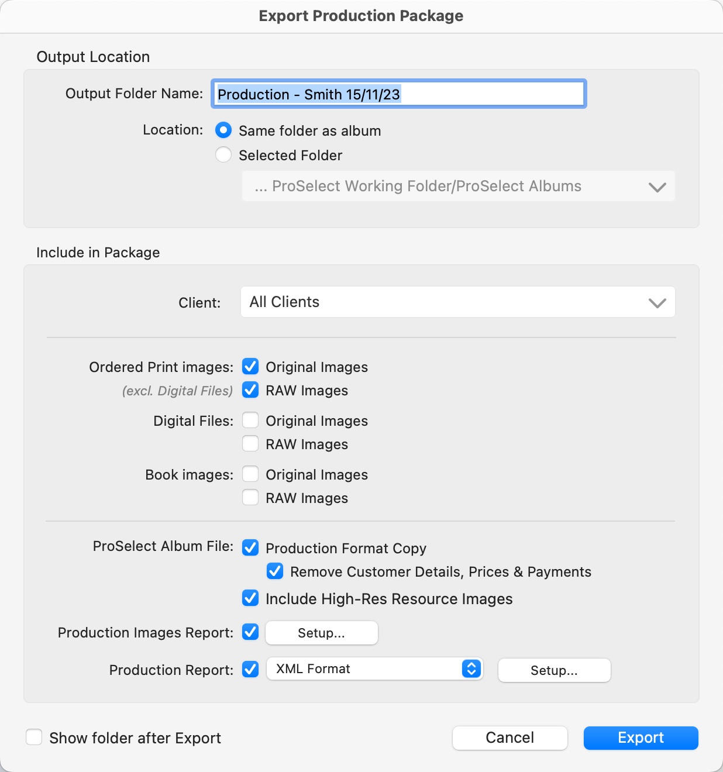The width and height of the screenshot is (723, 772).
Task: Expand the Client 'All Clients' dropdown
Action: tap(458, 302)
